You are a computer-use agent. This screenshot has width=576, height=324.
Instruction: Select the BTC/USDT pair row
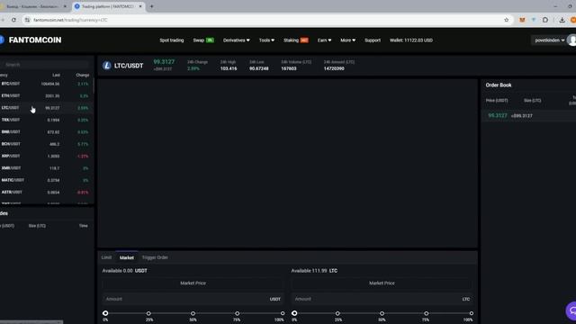[x=46, y=84]
